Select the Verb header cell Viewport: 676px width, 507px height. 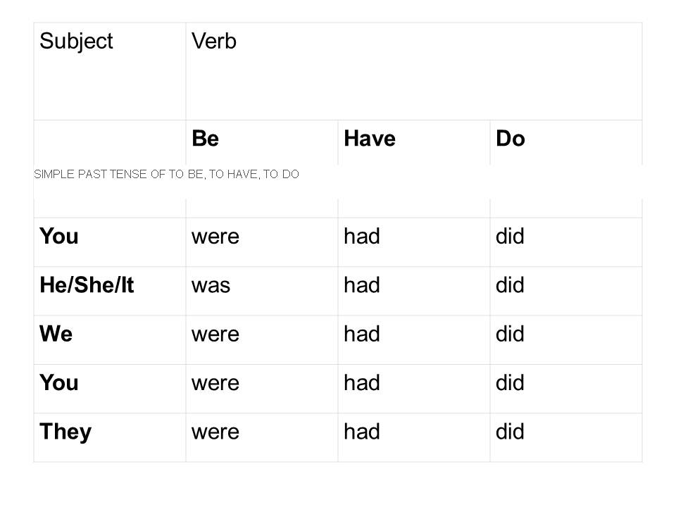click(214, 42)
